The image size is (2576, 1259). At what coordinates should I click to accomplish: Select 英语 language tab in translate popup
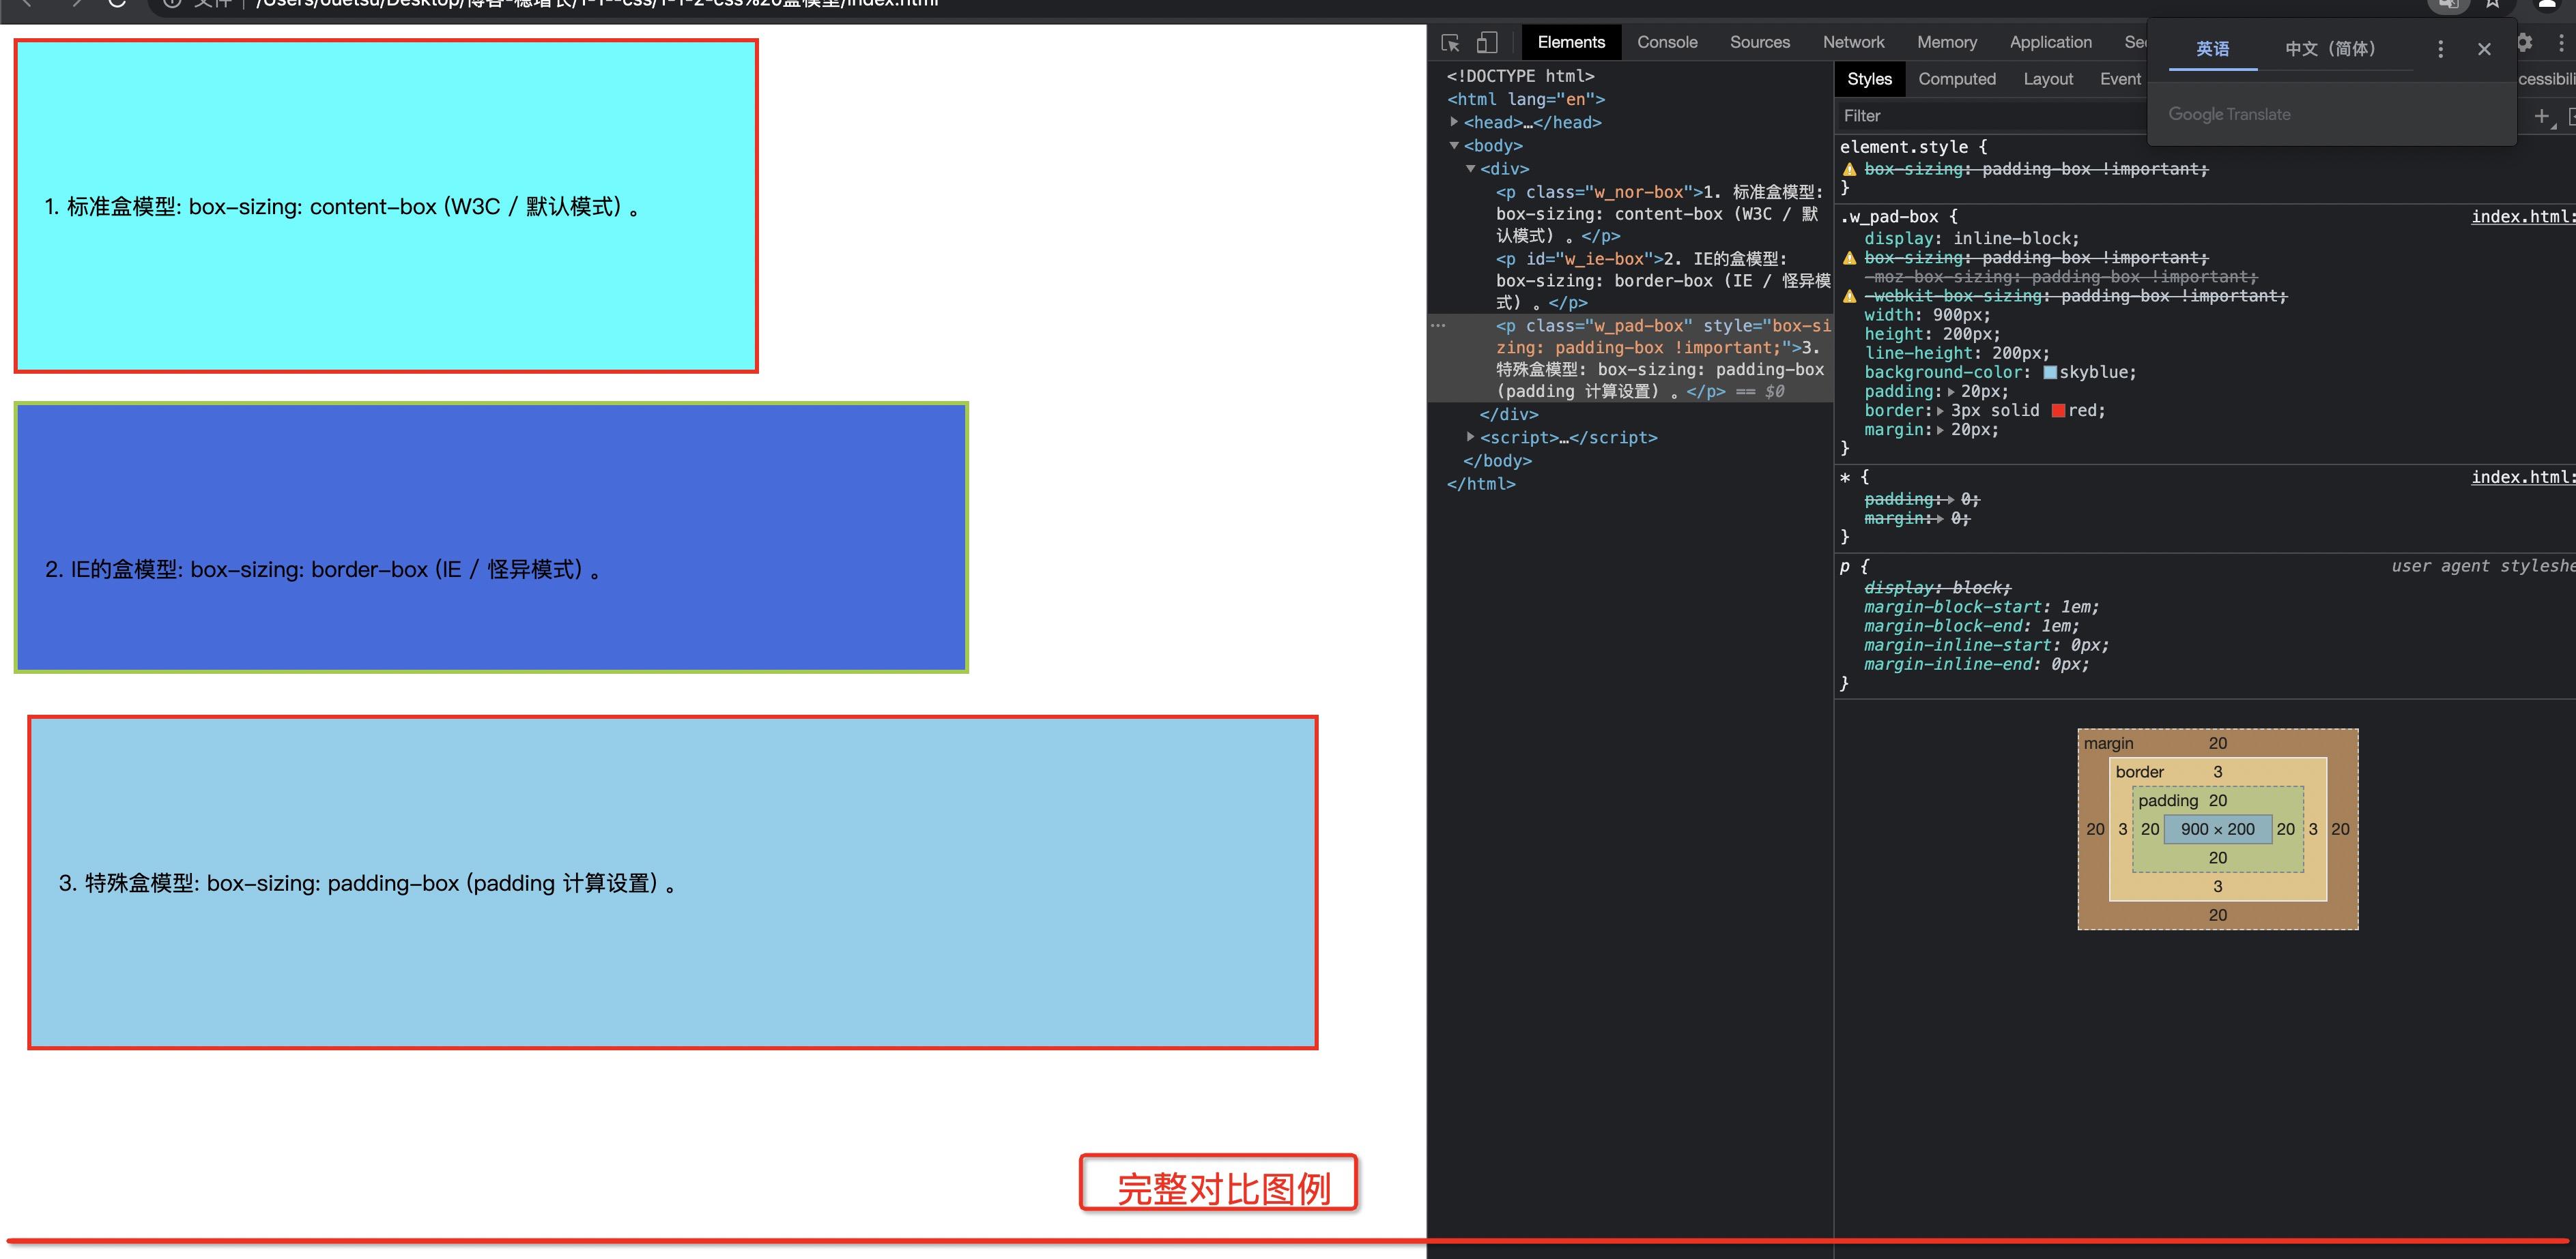coord(2212,49)
